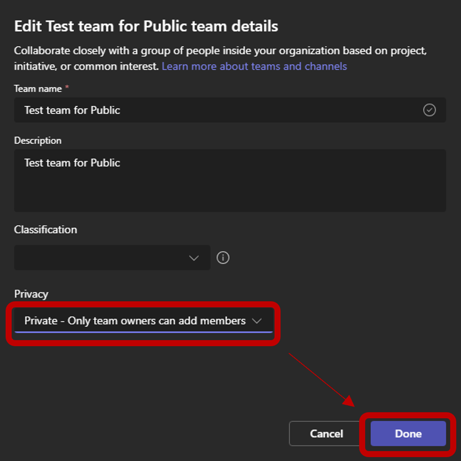Click 'Test team for Public' text in Description box
The height and width of the screenshot is (461, 461).
(x=72, y=163)
